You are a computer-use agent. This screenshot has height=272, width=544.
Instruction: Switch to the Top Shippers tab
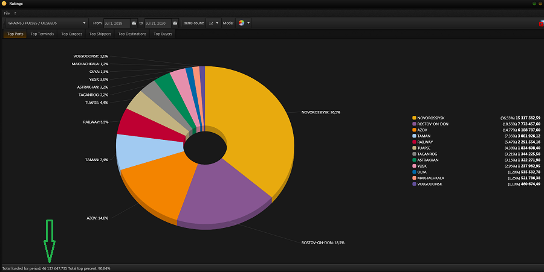pyautogui.click(x=100, y=34)
